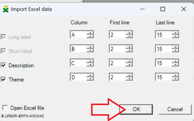Uncheck the Theme checkbox
This screenshot has height=121, width=194.
(x=3, y=79)
